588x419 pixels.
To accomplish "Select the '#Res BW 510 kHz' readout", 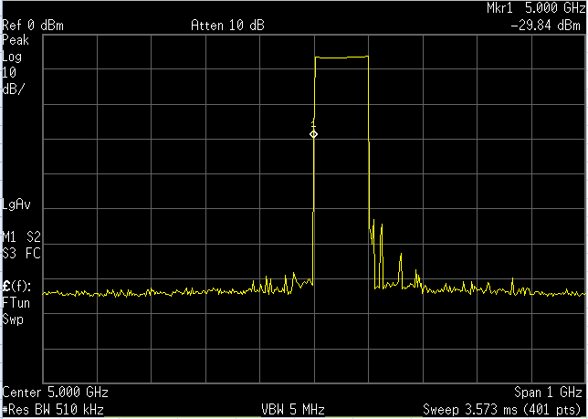I will point(53,410).
